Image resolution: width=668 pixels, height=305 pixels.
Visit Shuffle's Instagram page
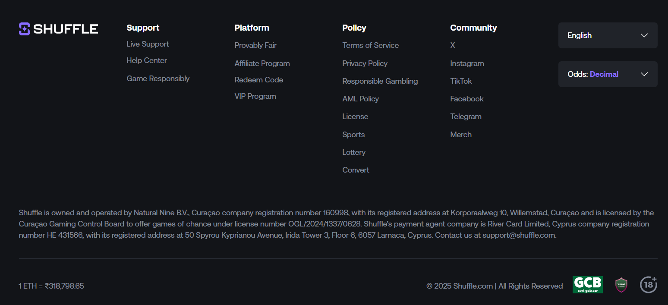coord(467,63)
